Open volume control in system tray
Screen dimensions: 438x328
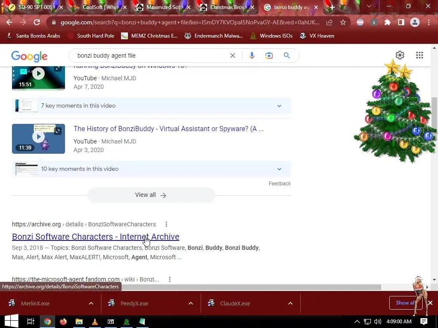pyautogui.click(x=378, y=322)
